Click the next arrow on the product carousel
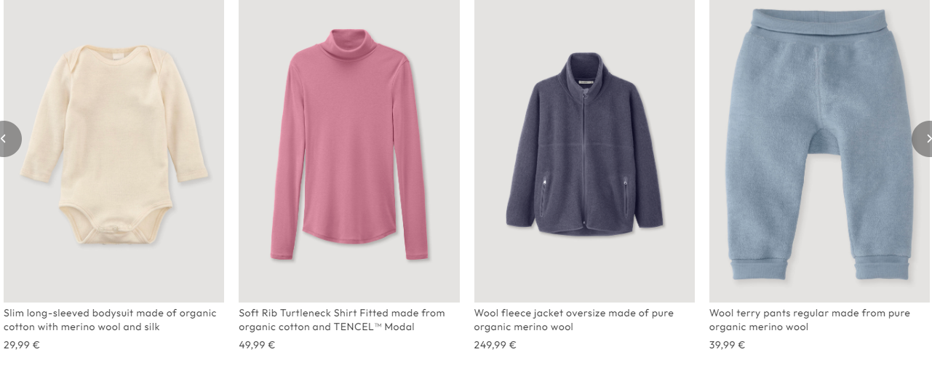932x368 pixels. point(923,138)
